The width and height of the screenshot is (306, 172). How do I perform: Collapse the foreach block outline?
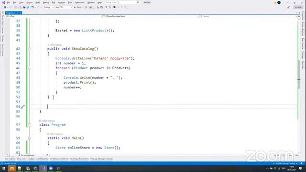pyautogui.click(x=30, y=68)
